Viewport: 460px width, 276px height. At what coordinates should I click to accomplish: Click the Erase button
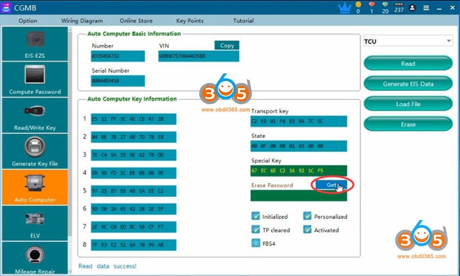pos(408,124)
